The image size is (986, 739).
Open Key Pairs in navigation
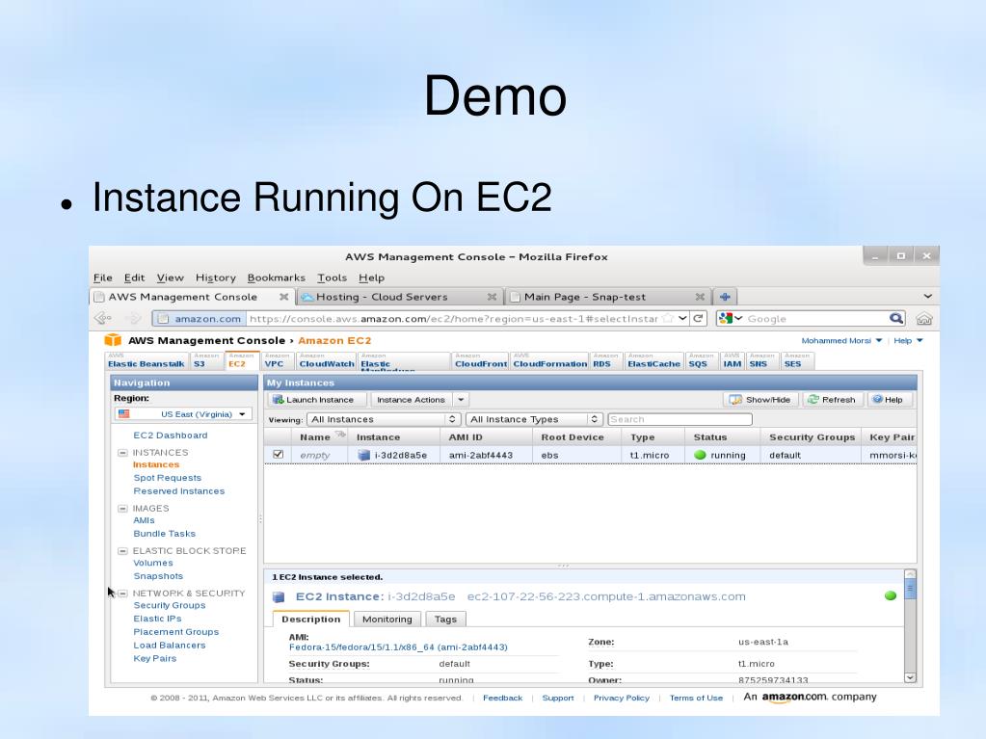coord(154,659)
